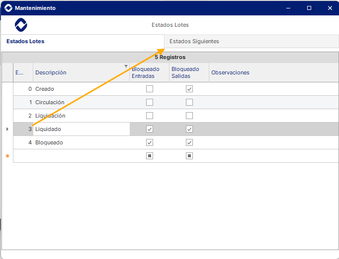This screenshot has height=259, width=339.
Task: Enable Bloqueado Salidas for Liquidación
Action: coord(189,116)
